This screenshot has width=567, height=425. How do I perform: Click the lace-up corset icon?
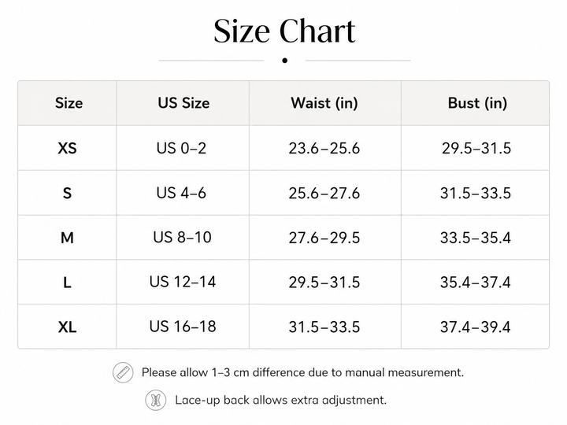coord(156,401)
